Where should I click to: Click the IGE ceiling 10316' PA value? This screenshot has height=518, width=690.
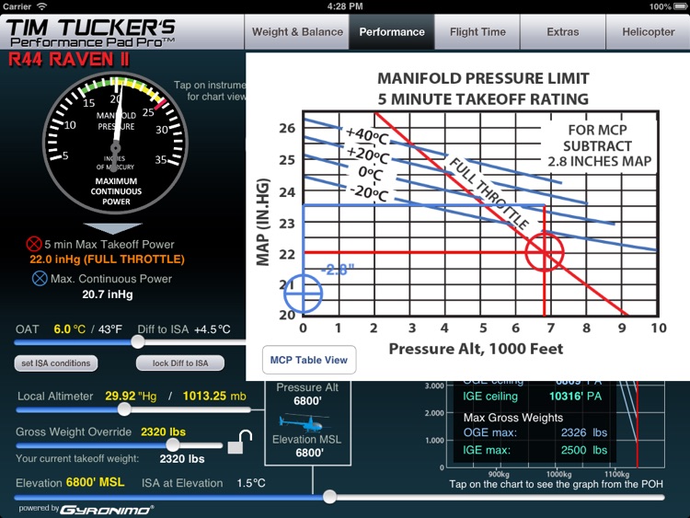[575, 397]
